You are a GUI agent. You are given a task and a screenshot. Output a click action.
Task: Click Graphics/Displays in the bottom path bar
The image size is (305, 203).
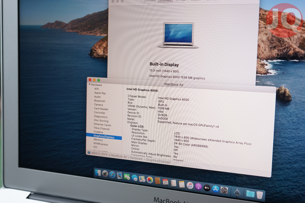158,161
